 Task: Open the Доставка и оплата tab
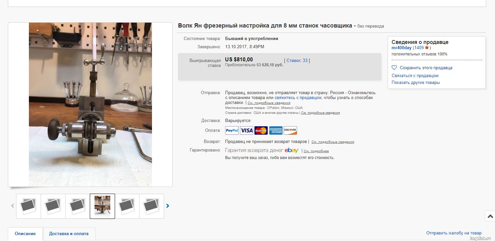[69, 234]
